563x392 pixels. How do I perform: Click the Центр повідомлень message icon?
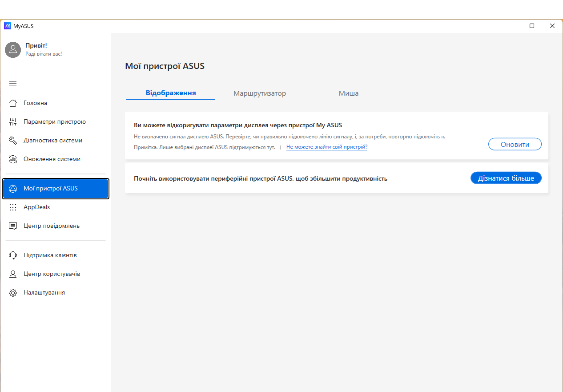13,226
